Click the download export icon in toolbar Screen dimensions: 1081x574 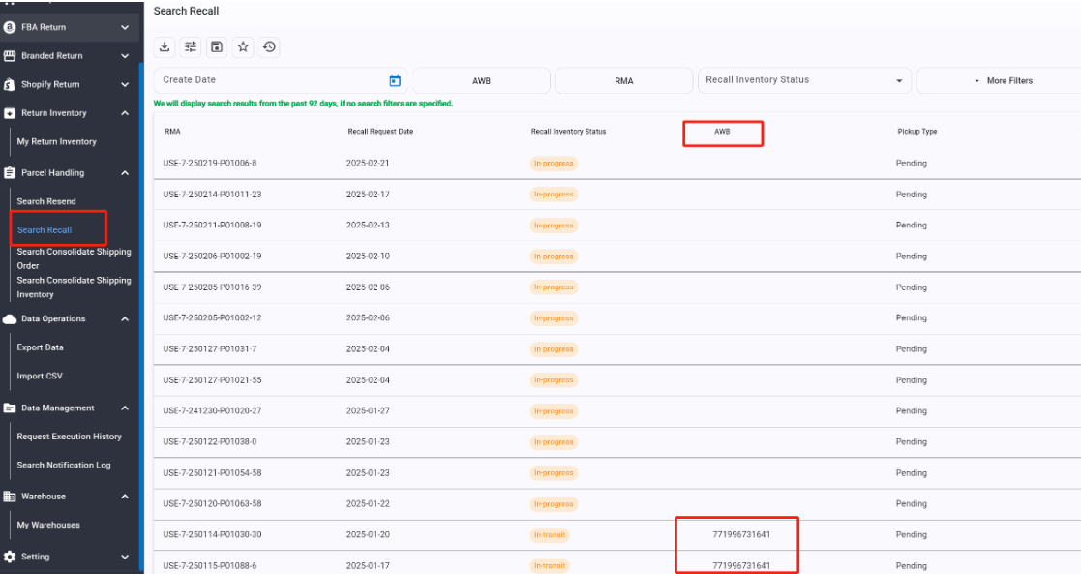pos(165,46)
